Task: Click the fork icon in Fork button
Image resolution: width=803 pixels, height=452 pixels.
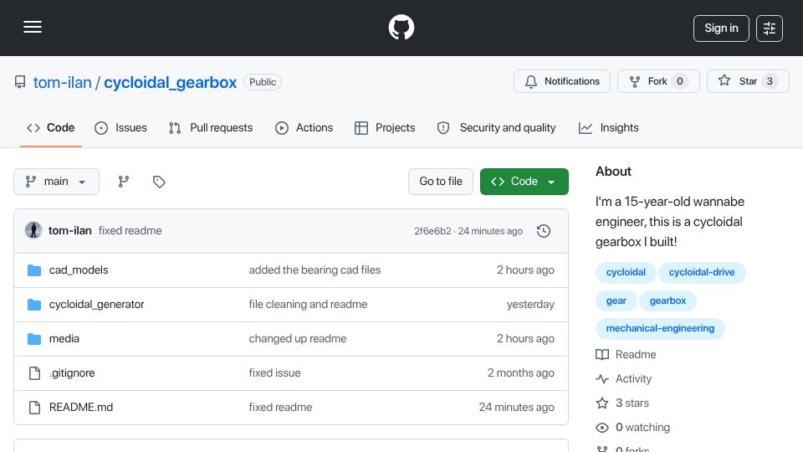Action: pos(635,81)
